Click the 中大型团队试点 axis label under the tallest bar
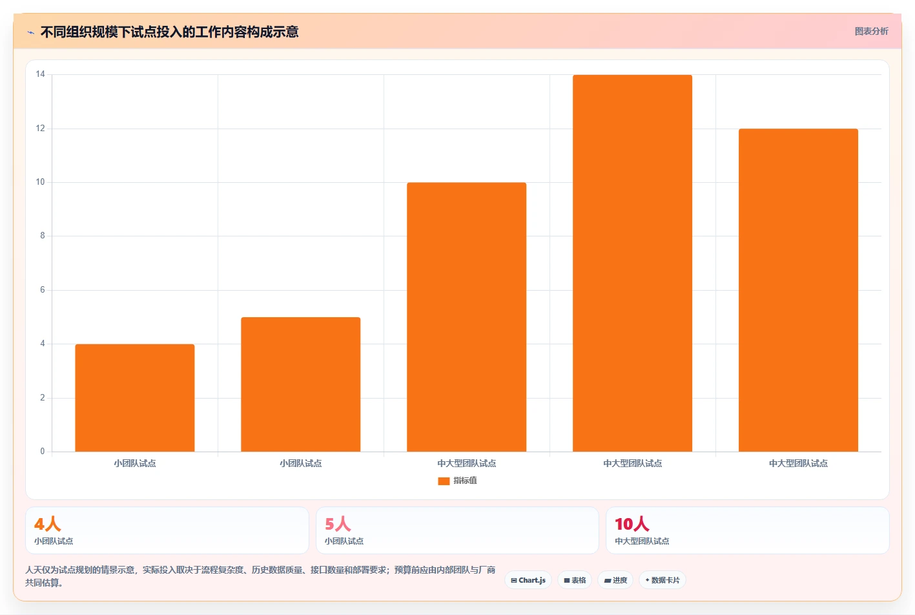 click(x=633, y=463)
